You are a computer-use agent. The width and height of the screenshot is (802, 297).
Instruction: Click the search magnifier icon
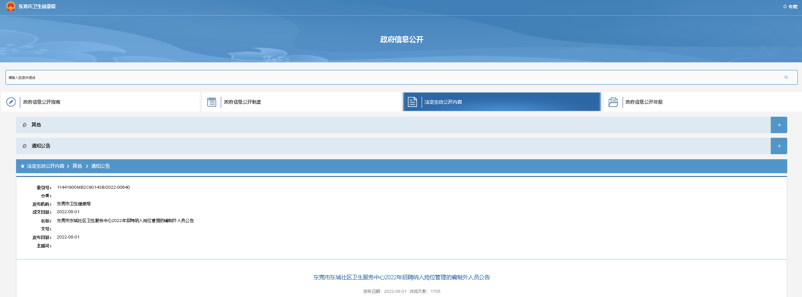786,77
